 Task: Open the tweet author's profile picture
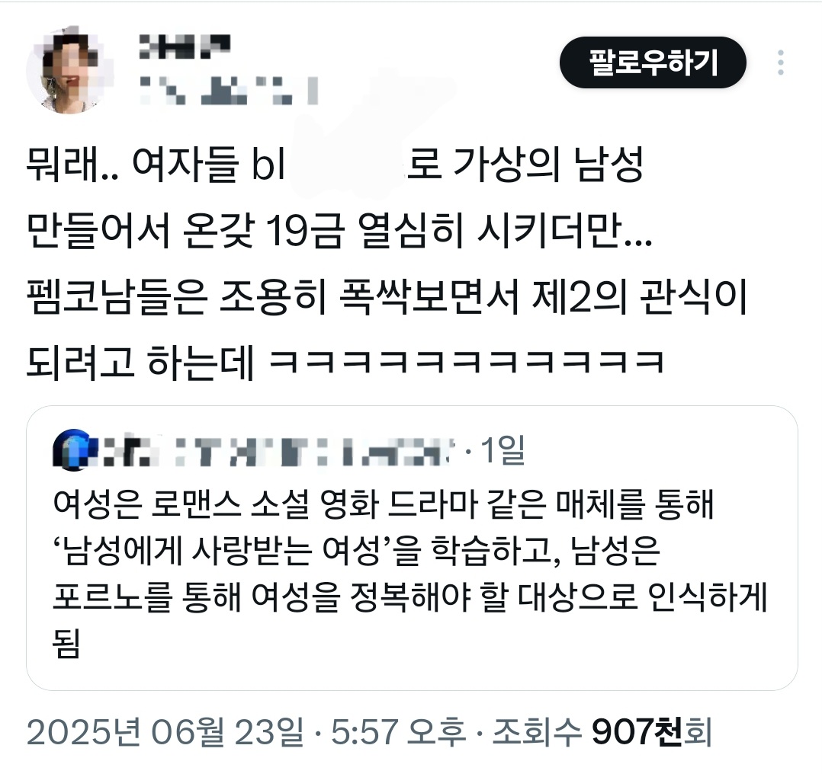(x=69, y=69)
